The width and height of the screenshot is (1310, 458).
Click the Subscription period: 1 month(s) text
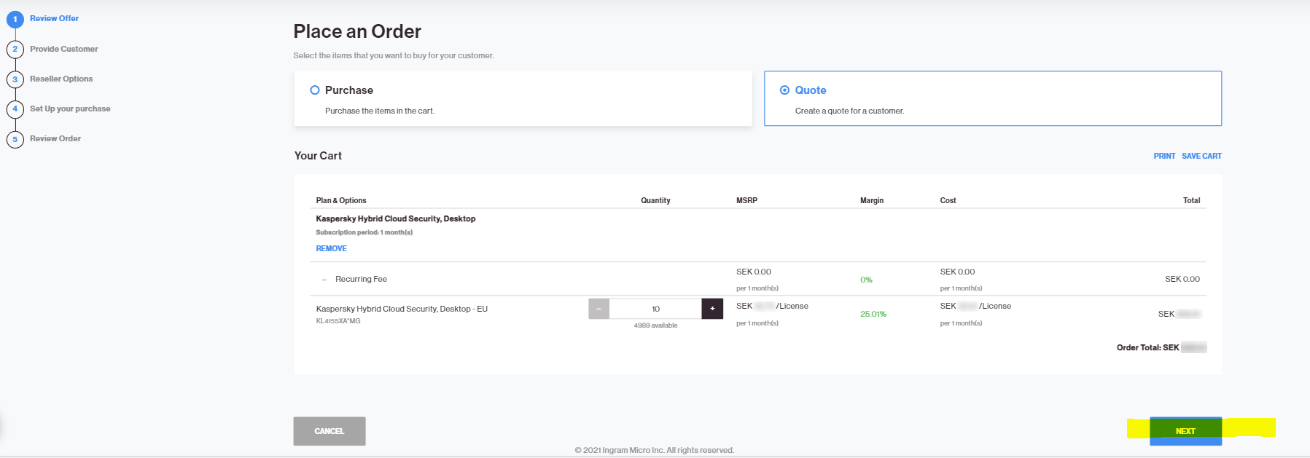[364, 232]
